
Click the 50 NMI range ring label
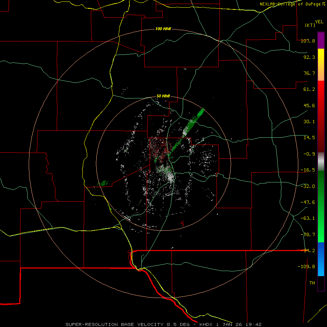[x=163, y=96]
